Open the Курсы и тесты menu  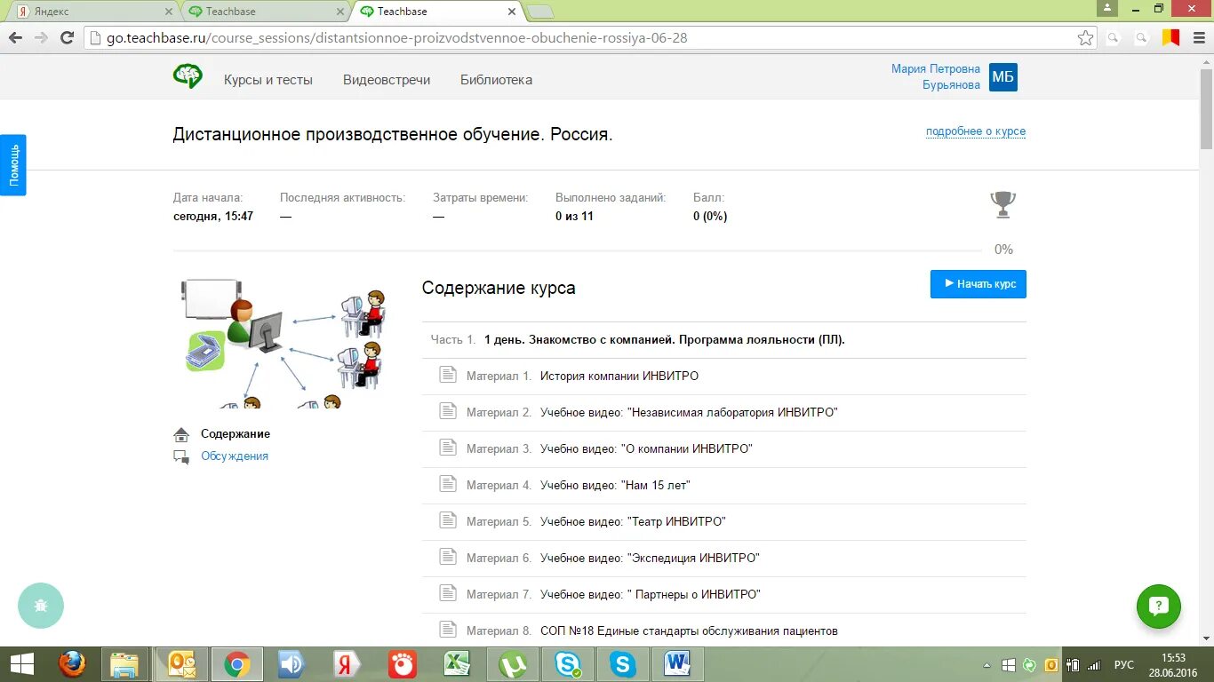[268, 80]
